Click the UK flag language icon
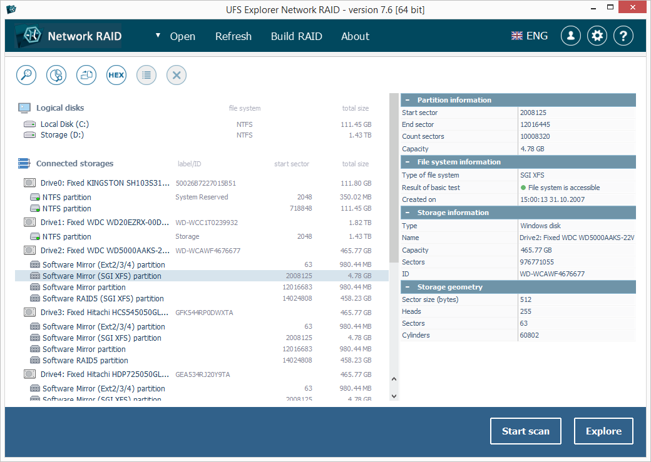Screen dimensions: 651x462 [517, 36]
